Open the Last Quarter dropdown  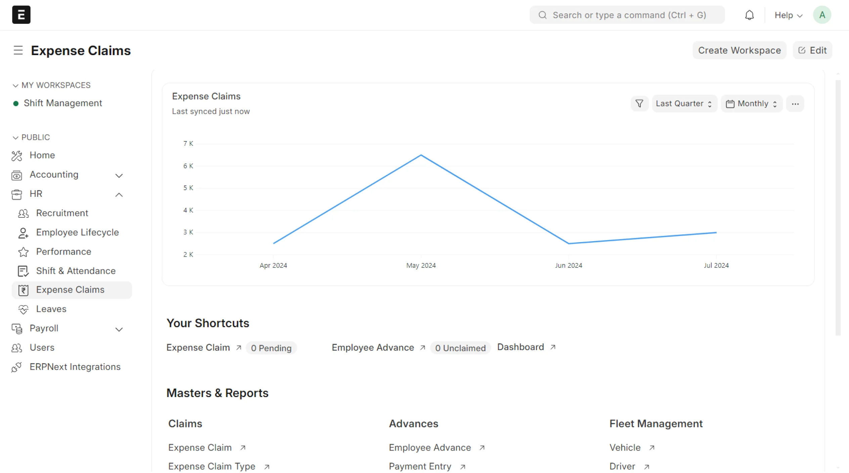click(684, 103)
